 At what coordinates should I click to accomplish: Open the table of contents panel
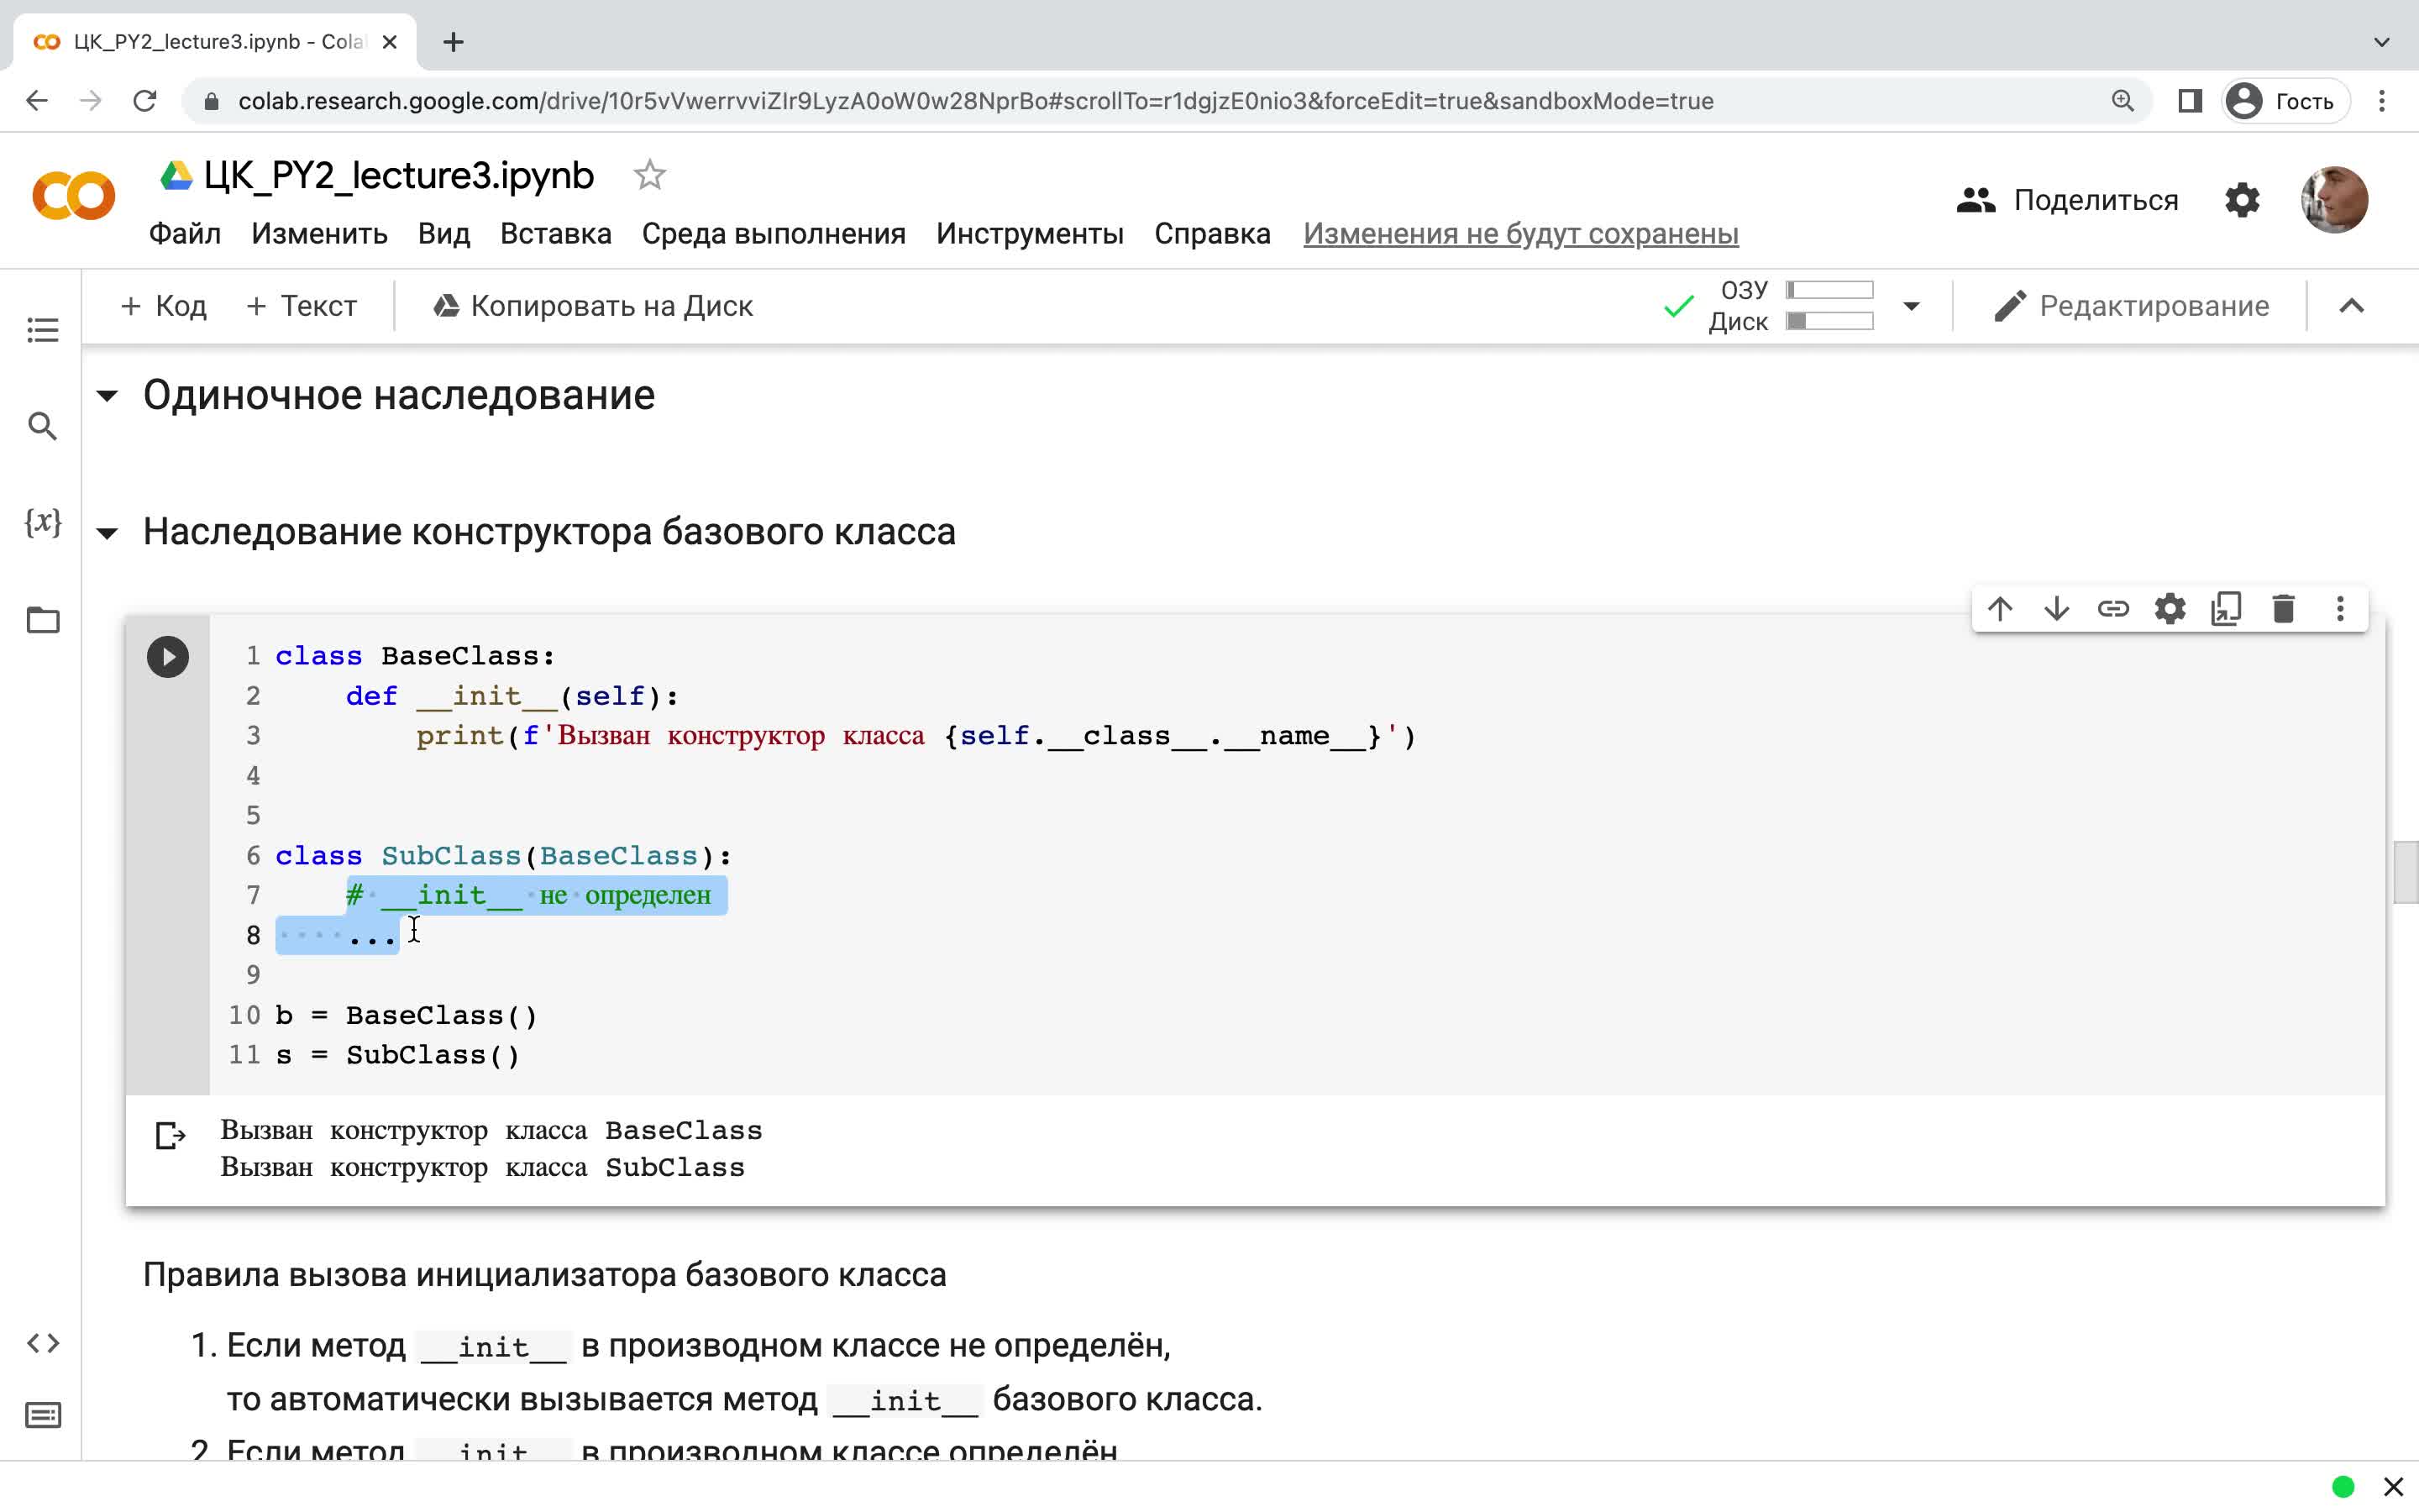coord(42,330)
